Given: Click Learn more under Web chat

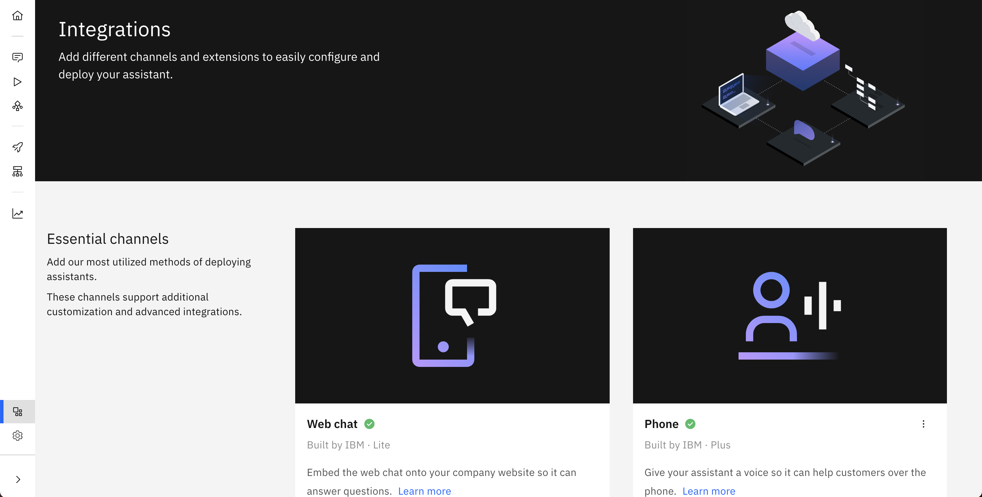Looking at the screenshot, I should pyautogui.click(x=424, y=491).
